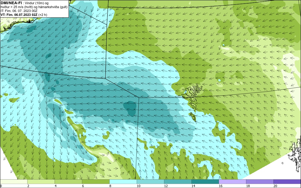This screenshot has width=301, height=188.
Task: Click the 'VT: Fim. 06.07.2023 02Z' line
Action: 24,14
